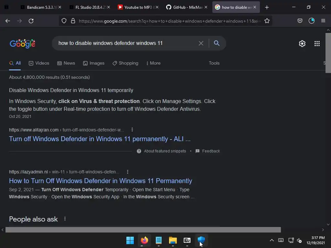Open the clock showing 3:17 PM
The width and height of the screenshot is (331, 248).
point(315,240)
